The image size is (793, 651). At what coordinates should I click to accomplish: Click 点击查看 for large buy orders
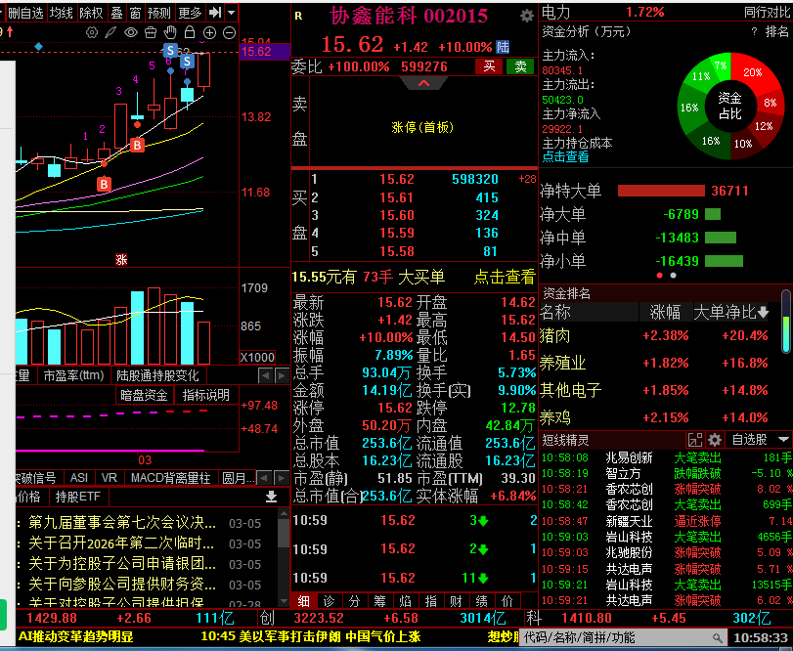(505, 277)
